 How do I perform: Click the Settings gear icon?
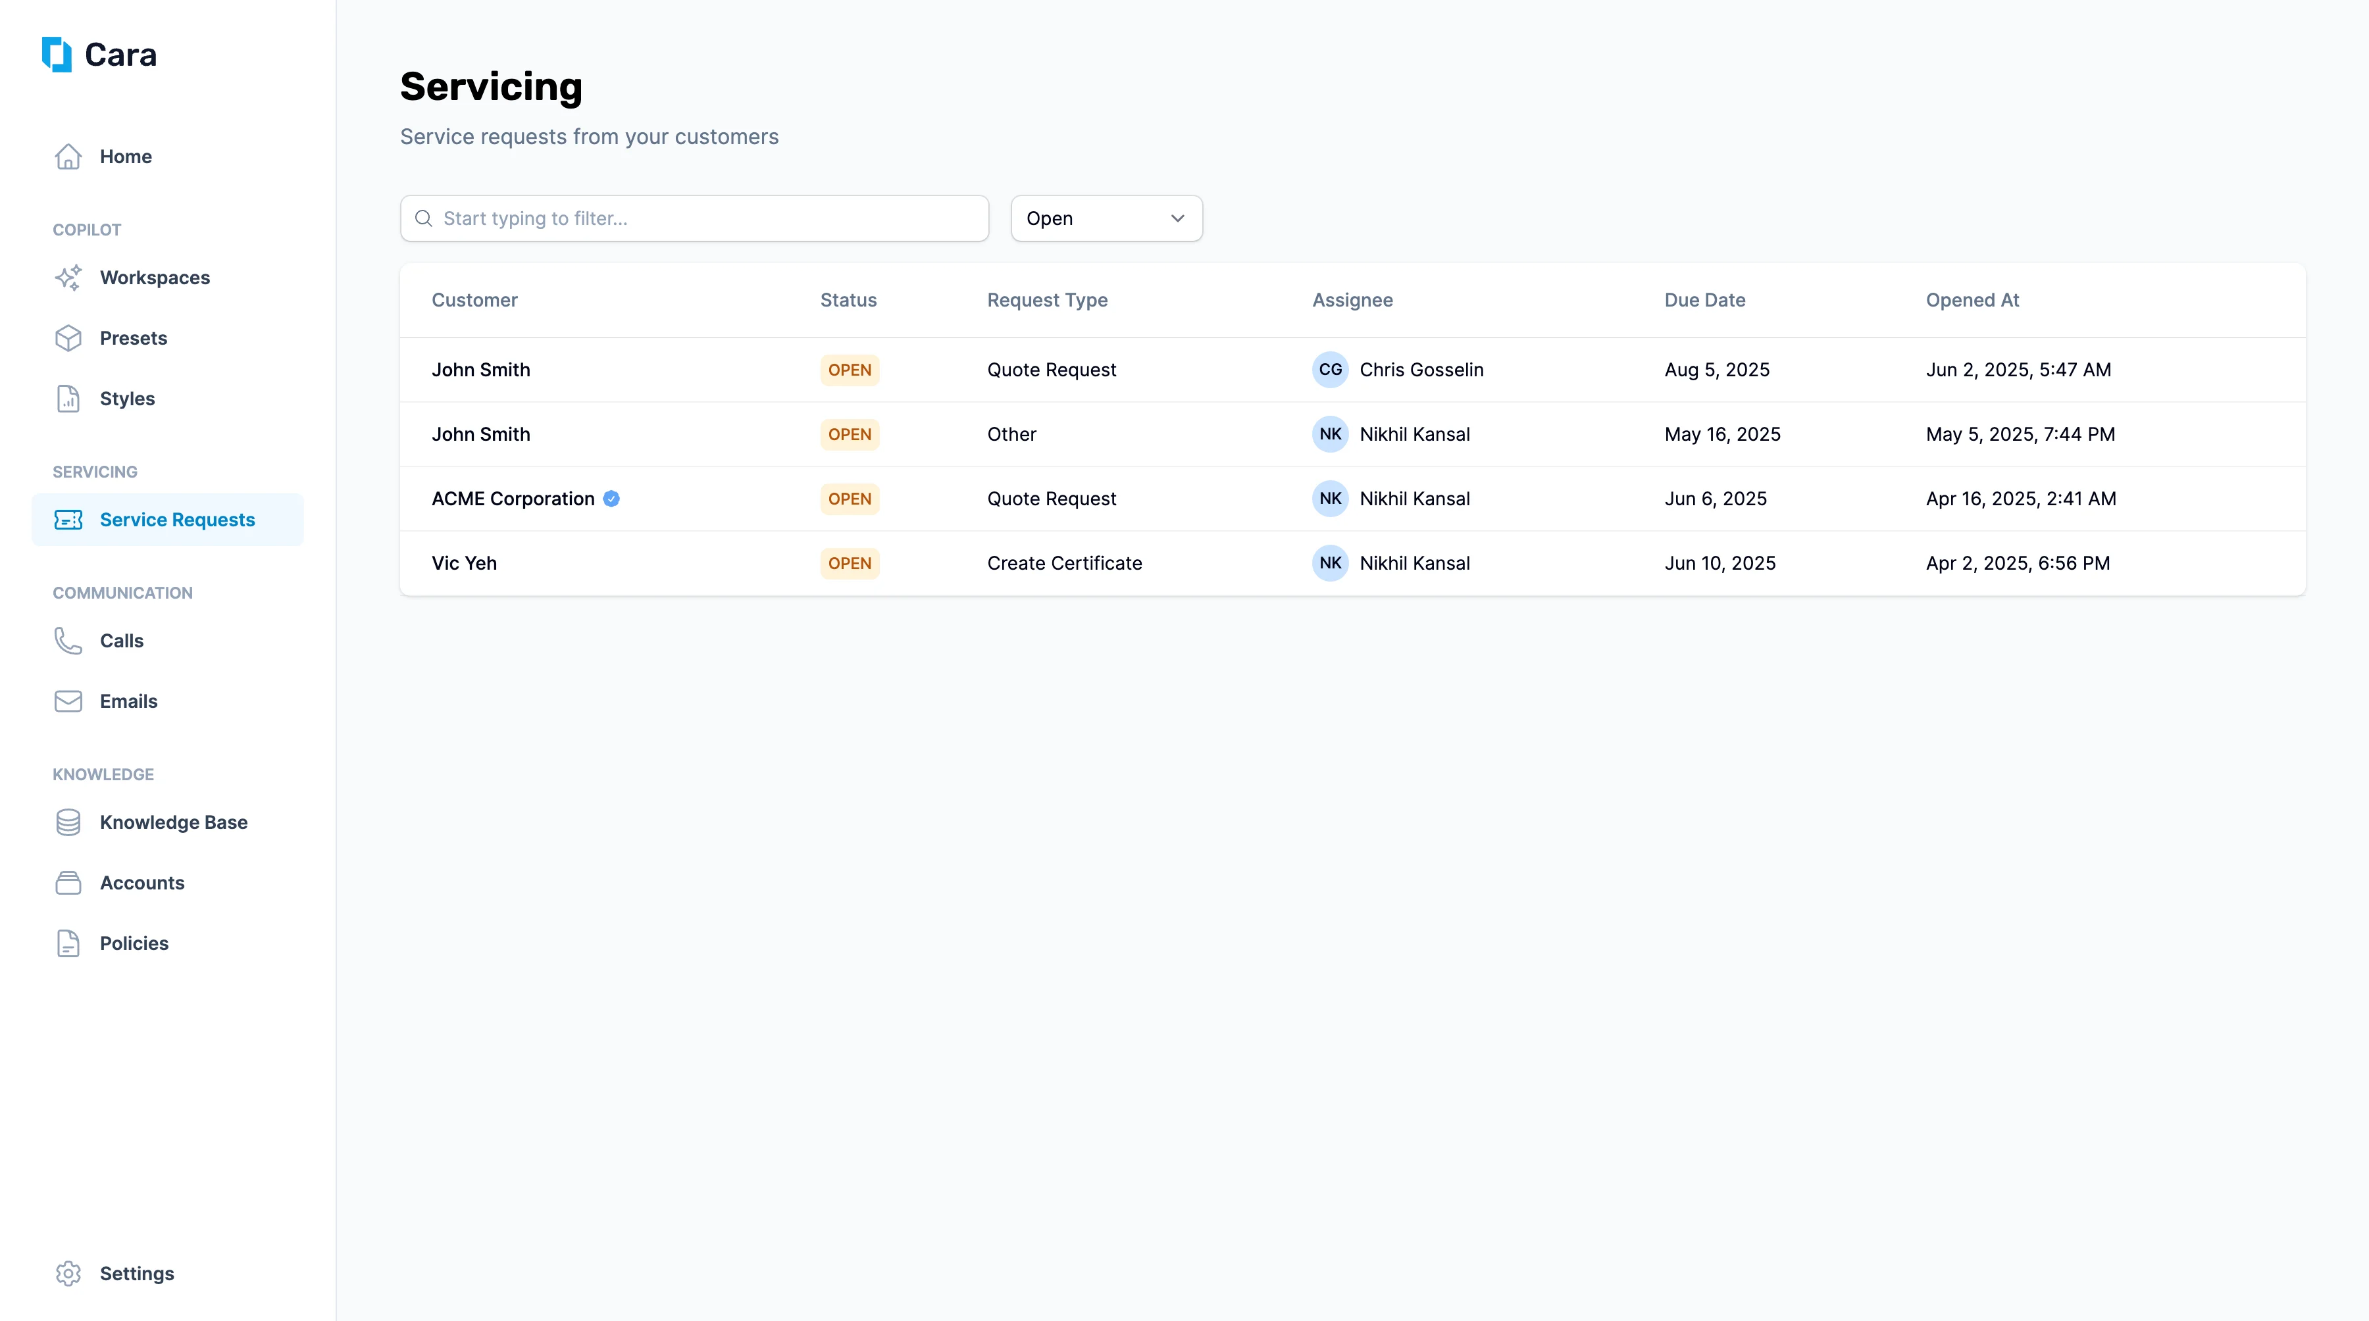68,1273
